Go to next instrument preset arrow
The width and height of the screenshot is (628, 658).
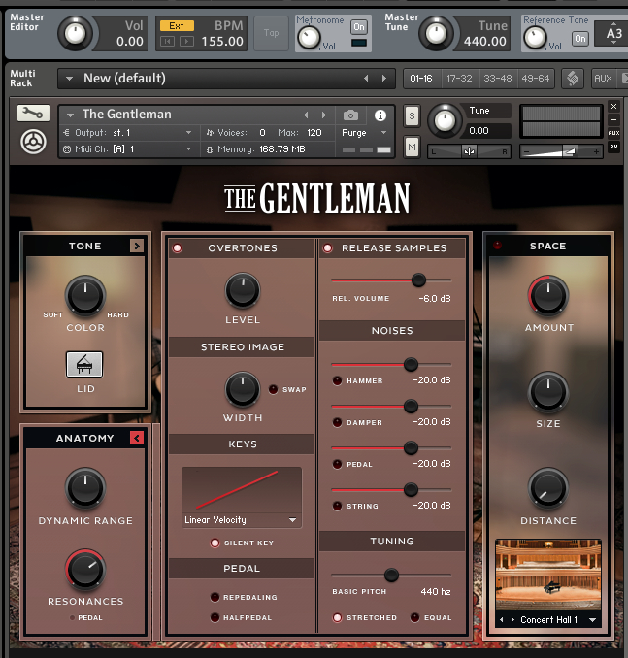pos(323,115)
